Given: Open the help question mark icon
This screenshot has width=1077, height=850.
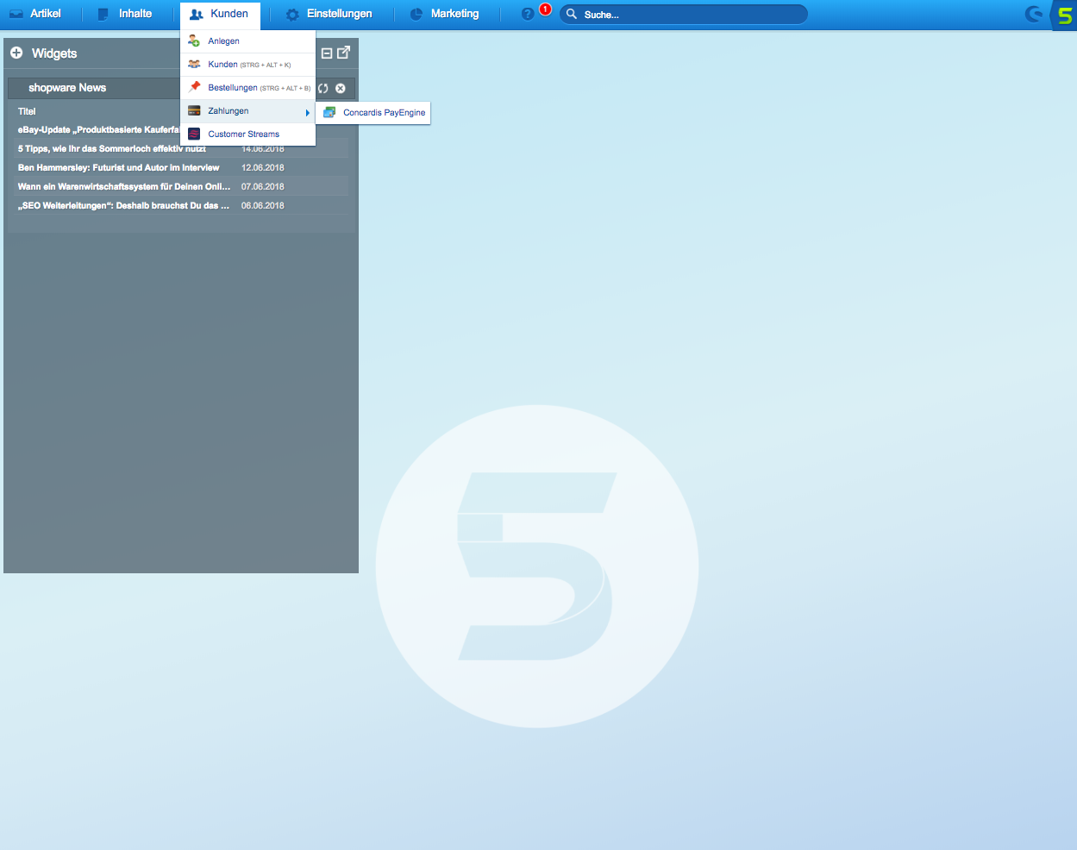Looking at the screenshot, I should (x=528, y=15).
